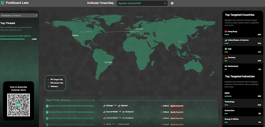
Task: Select the MSSP industry entry
Action: pos(243,95)
